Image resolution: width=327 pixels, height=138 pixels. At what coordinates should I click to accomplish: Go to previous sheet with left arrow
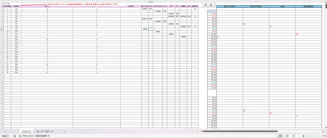5,131
